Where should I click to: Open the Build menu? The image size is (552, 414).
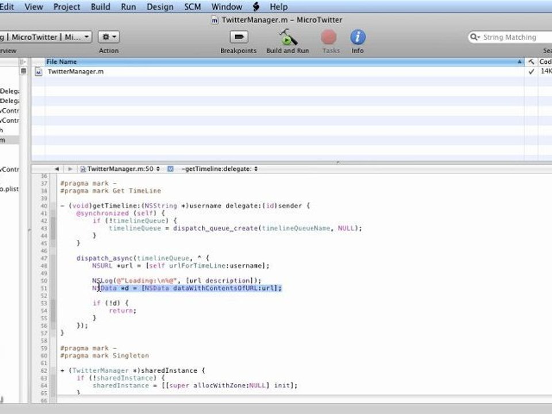click(x=100, y=7)
